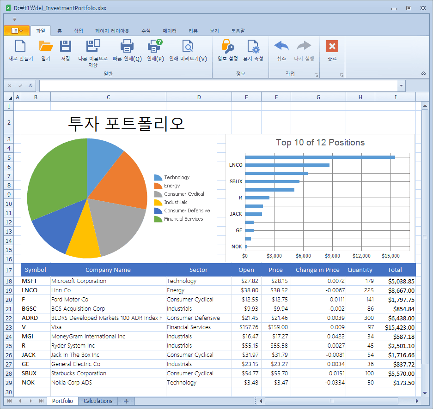Select the Portfolio sheet tab

(62, 401)
